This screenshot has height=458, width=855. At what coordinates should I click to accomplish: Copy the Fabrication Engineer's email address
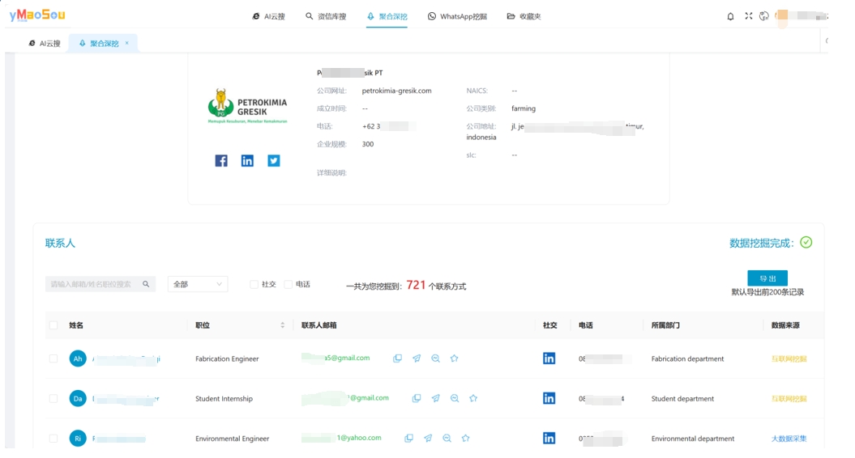pos(397,358)
